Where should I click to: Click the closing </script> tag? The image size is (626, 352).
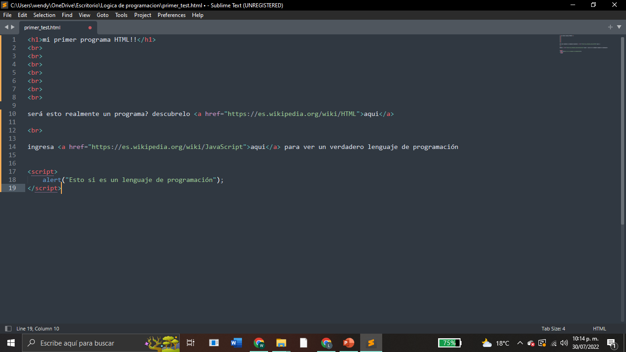[44, 188]
